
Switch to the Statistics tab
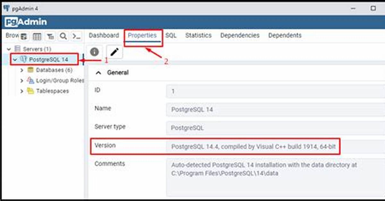(198, 36)
